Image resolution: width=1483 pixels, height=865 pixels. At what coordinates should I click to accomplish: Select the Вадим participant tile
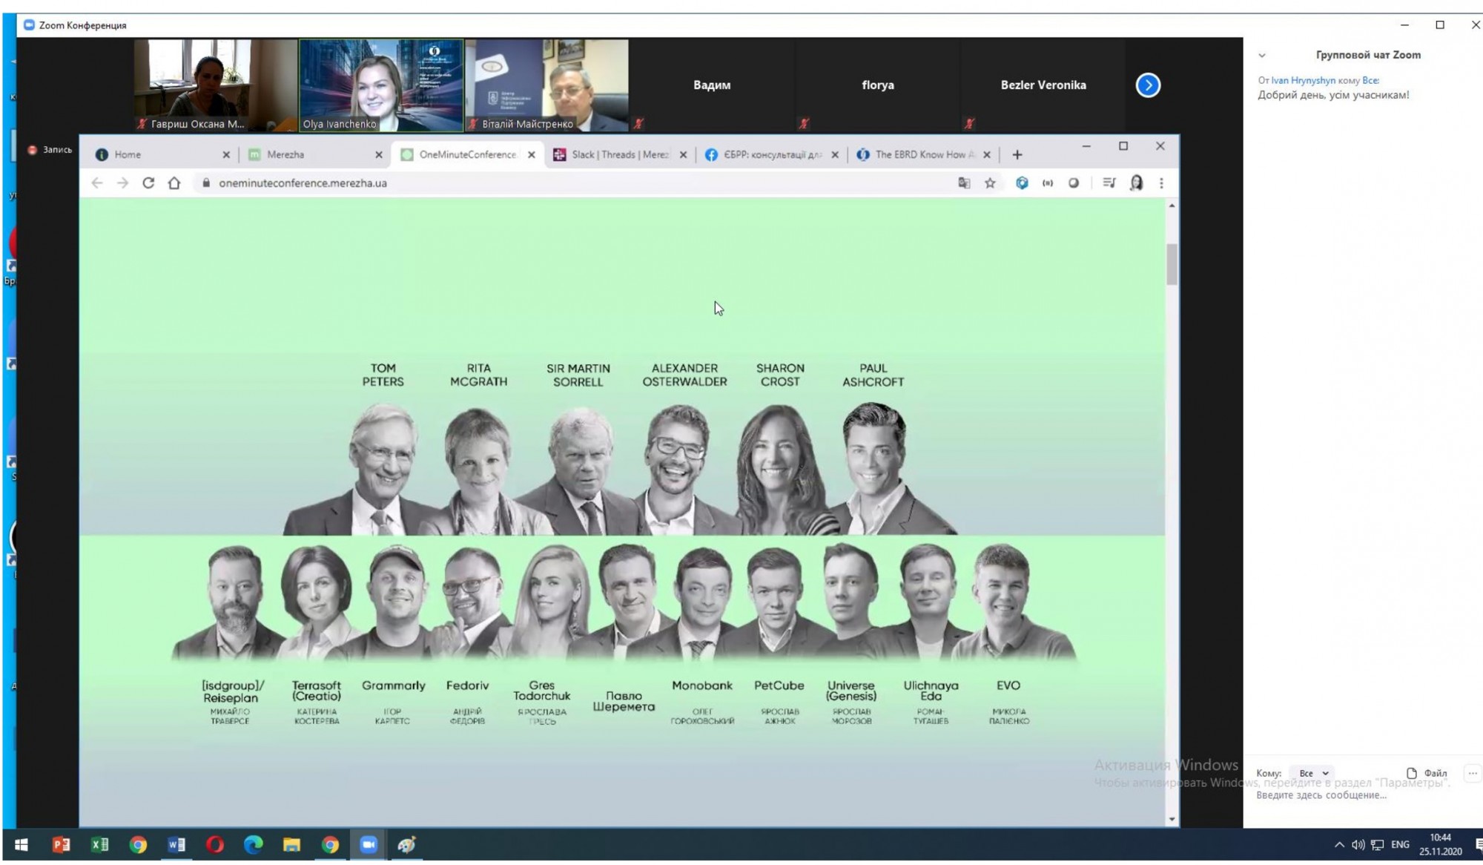712,85
